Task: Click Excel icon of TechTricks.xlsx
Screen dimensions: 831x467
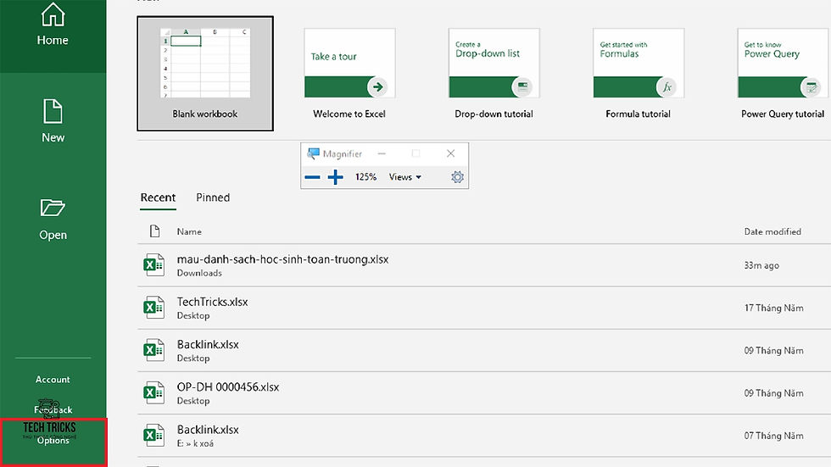Action: point(153,308)
